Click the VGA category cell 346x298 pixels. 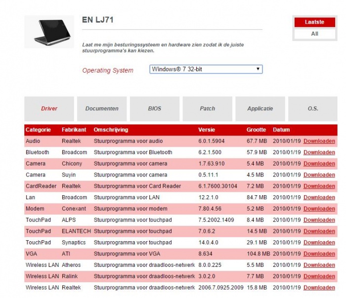point(31,254)
